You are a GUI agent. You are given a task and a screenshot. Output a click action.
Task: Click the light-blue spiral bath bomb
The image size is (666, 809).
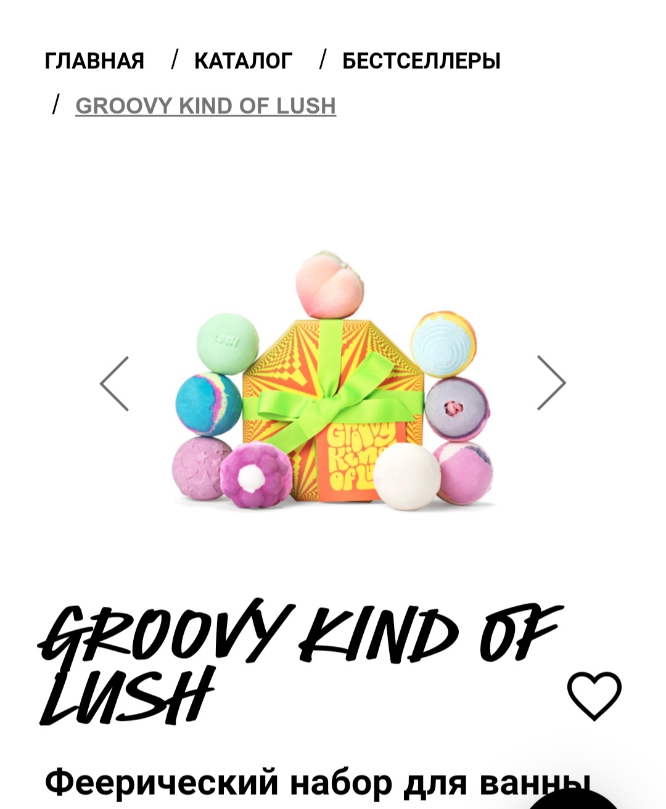[x=443, y=343]
